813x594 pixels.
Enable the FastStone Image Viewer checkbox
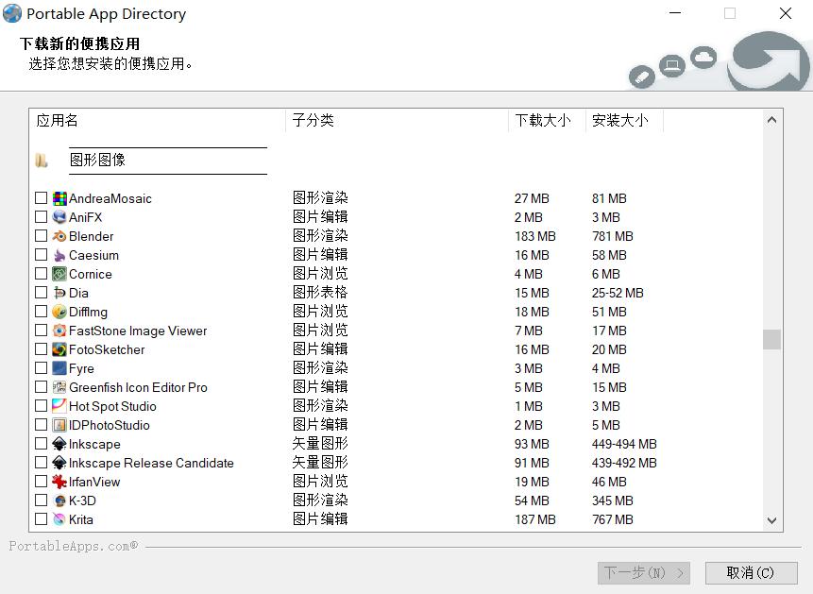pos(41,331)
